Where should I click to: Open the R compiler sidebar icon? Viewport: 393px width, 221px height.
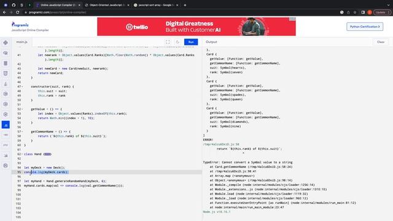coord(6,53)
